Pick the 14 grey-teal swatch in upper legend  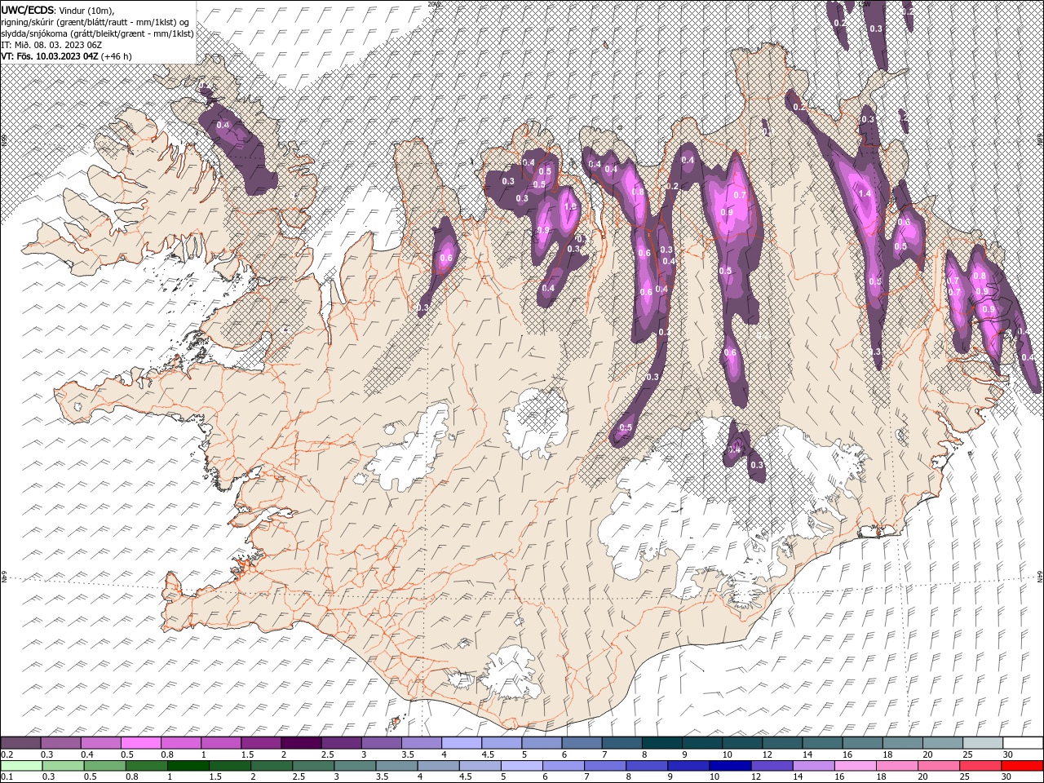point(822,743)
